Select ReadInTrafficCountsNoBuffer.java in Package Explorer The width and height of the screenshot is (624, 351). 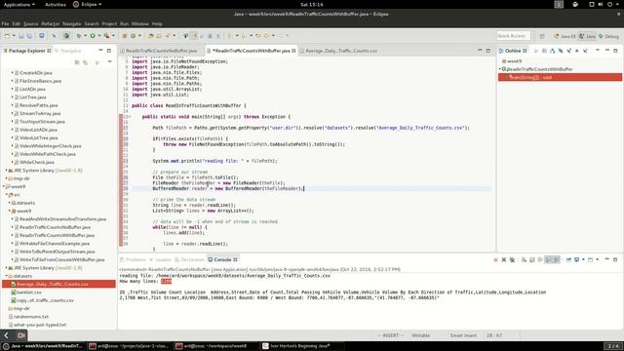(x=55, y=227)
